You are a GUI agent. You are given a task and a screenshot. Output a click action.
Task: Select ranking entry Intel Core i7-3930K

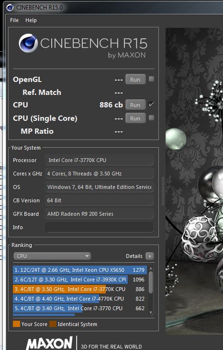[80, 280]
